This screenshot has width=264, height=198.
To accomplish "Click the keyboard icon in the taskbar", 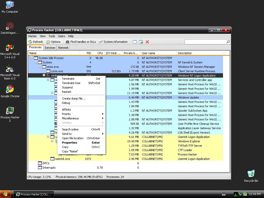I will point(224,194).
